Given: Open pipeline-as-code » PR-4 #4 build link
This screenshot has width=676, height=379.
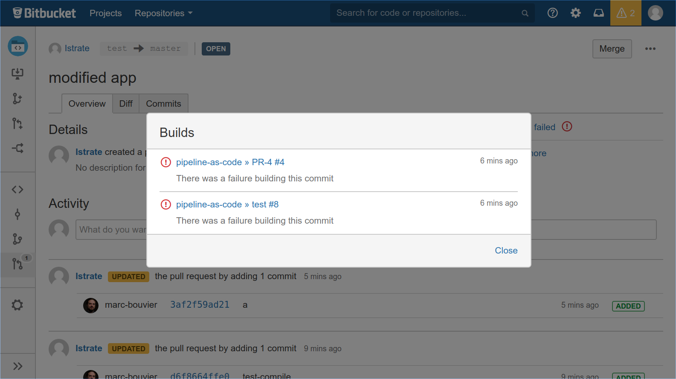Looking at the screenshot, I should pos(230,162).
